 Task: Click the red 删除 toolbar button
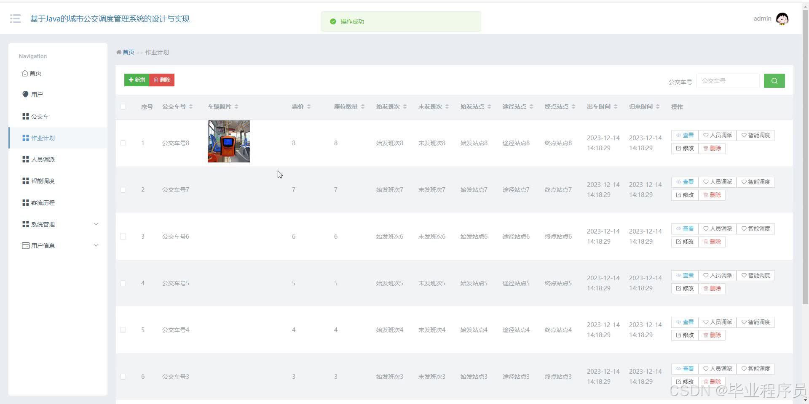coord(162,80)
